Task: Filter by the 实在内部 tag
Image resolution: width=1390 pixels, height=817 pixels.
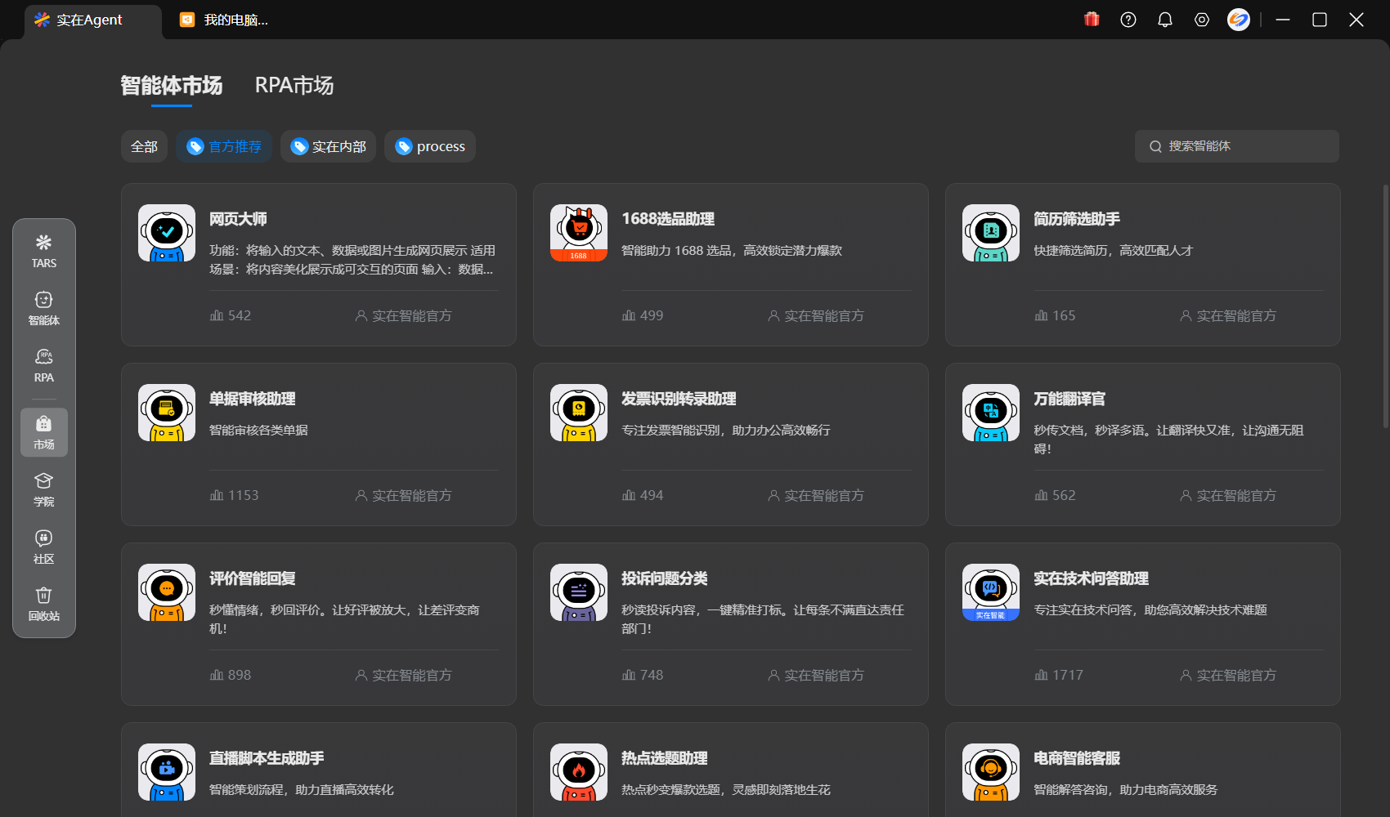Action: pos(328,146)
